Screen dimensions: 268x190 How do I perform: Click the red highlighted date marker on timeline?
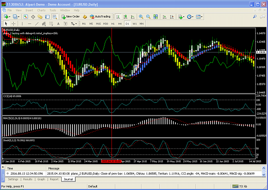pyautogui.click(x=111, y=161)
